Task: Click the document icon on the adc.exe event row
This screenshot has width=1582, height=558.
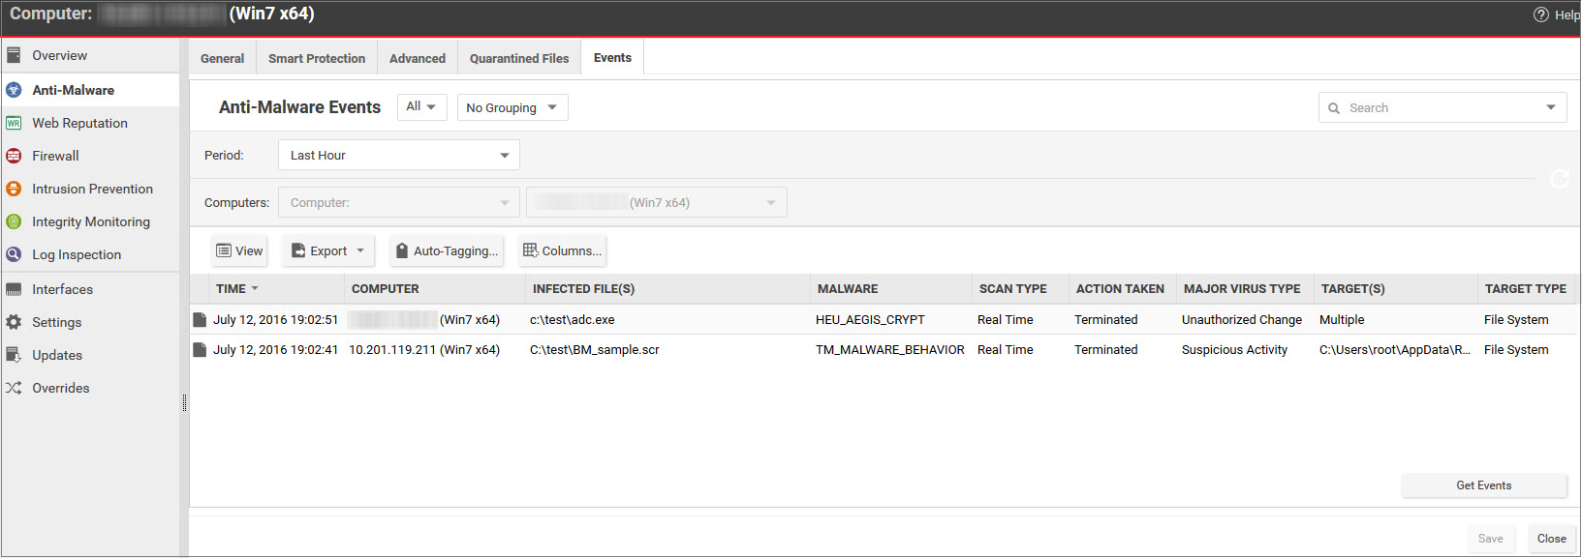Action: point(200,320)
